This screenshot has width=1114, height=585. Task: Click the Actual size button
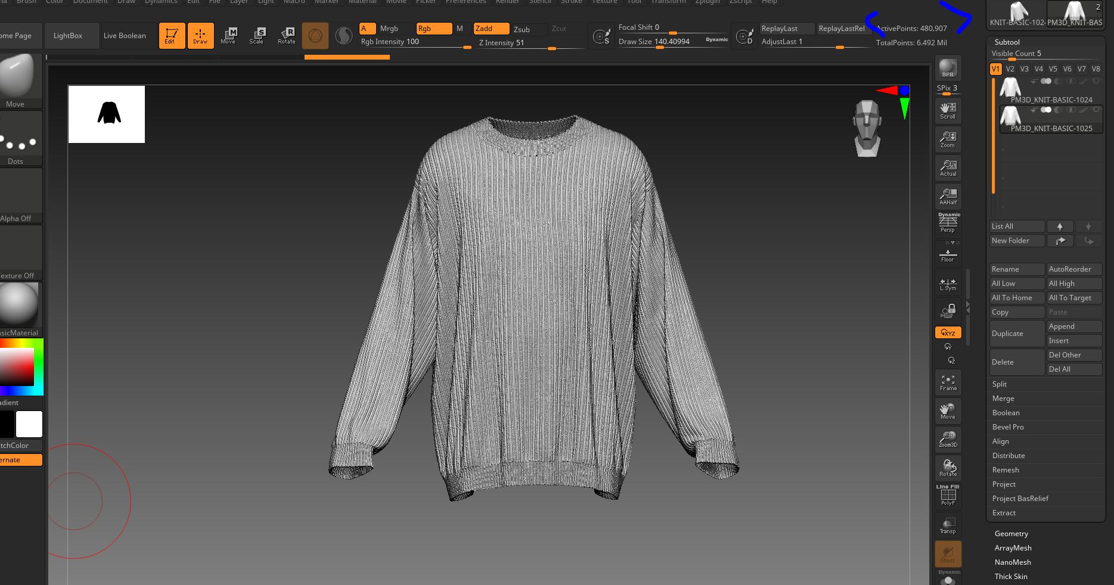[948, 168]
